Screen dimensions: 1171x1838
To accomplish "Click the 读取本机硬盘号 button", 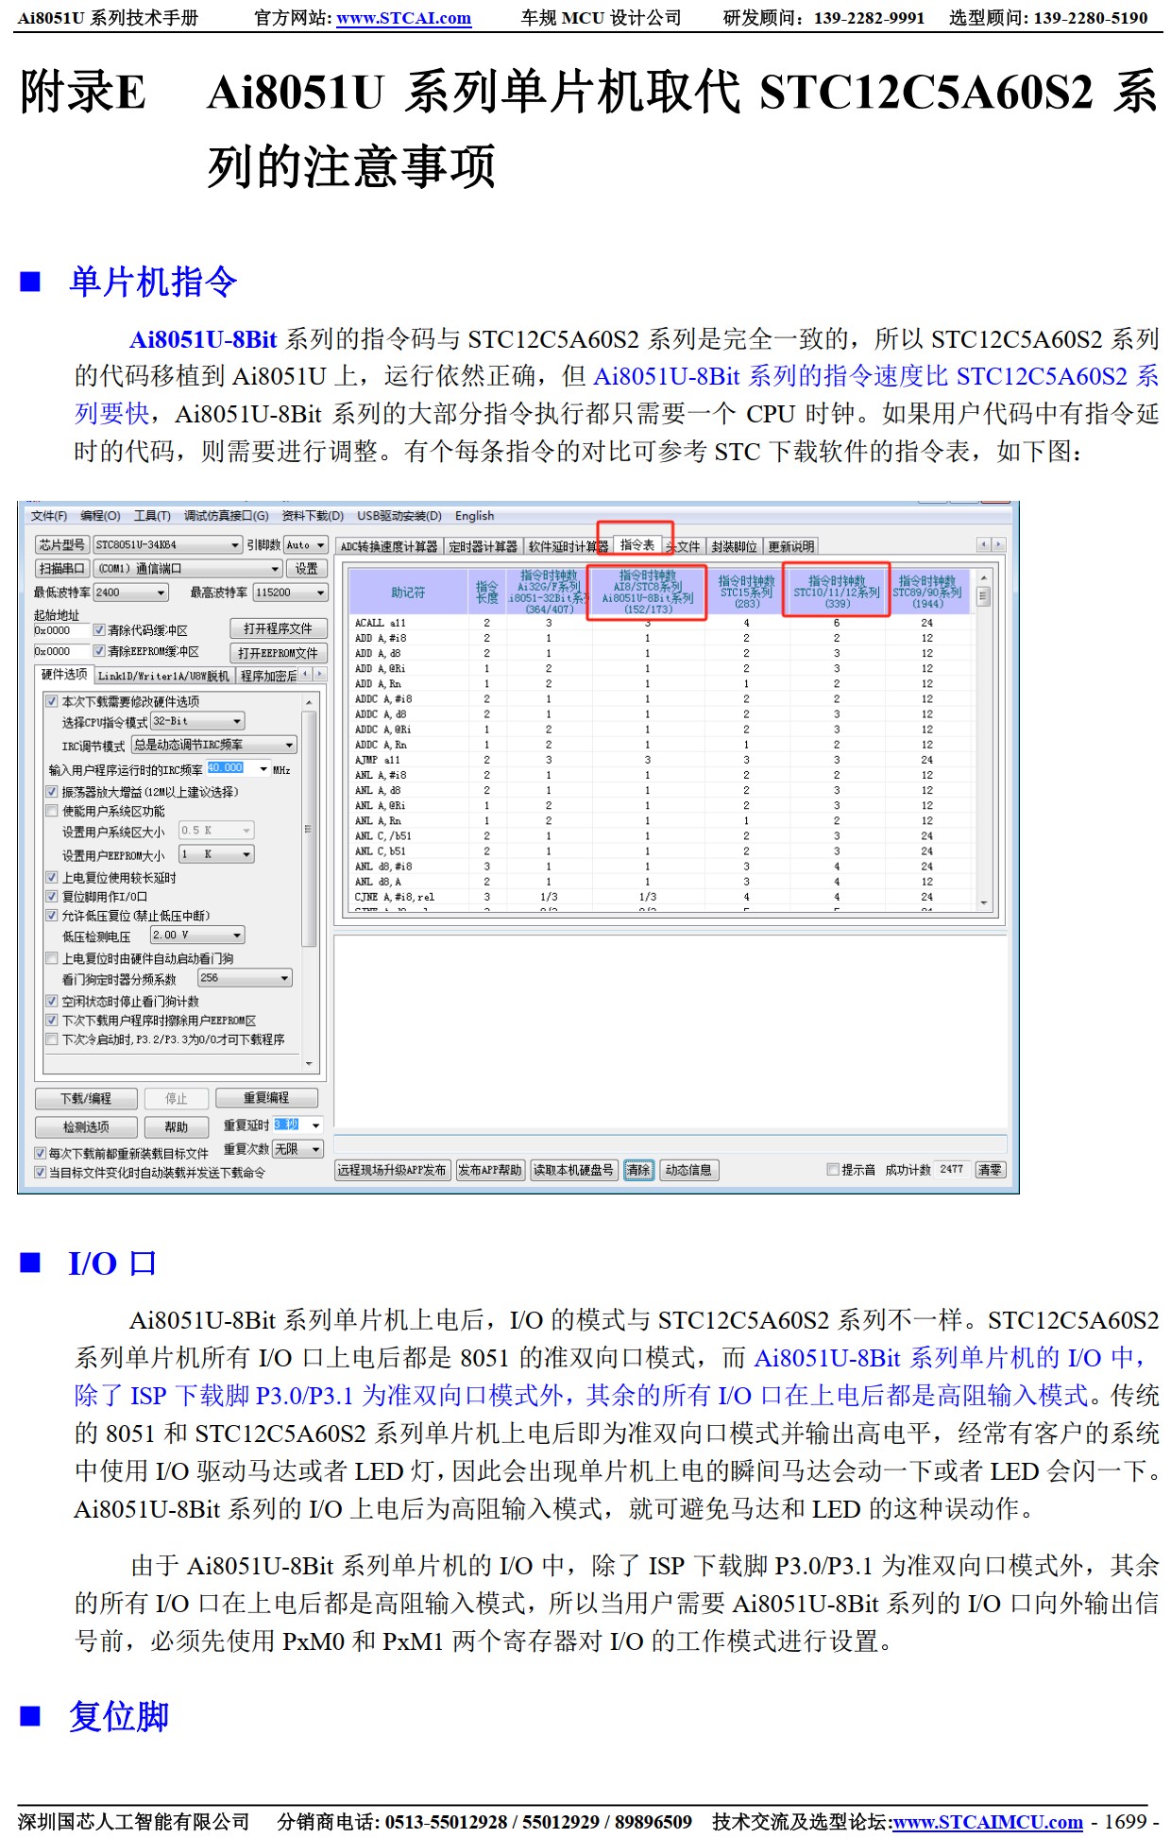I will point(573,1170).
